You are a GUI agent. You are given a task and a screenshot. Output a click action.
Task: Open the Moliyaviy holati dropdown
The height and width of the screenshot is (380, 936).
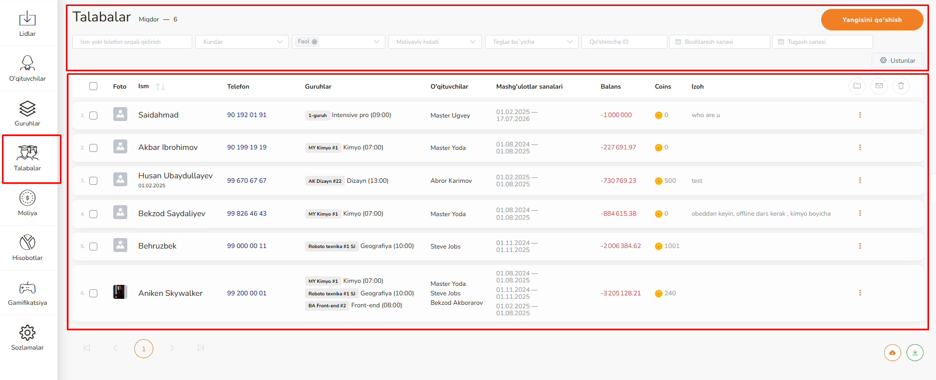pos(435,42)
